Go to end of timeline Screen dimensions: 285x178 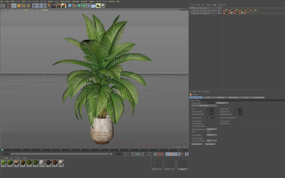click(150, 154)
